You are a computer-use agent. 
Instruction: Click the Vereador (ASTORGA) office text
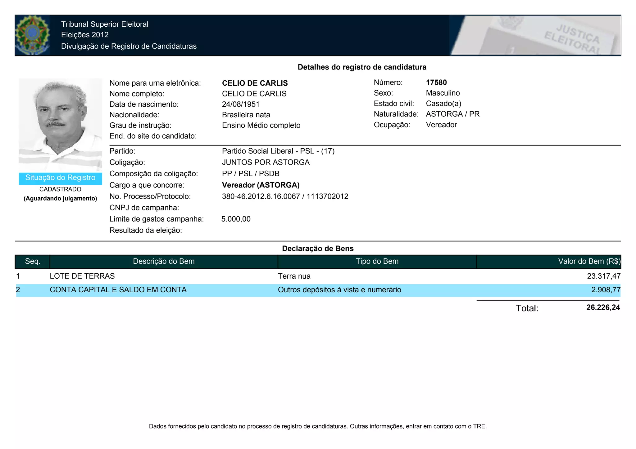pos(261,185)
